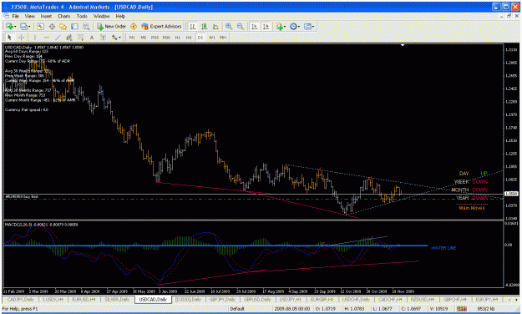Switch to M1 timeframe
Screen dimensions: 522x314
click(132, 38)
